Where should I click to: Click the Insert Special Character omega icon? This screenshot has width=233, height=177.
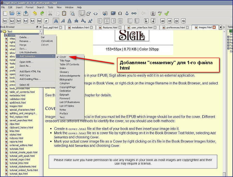tap(120, 13)
